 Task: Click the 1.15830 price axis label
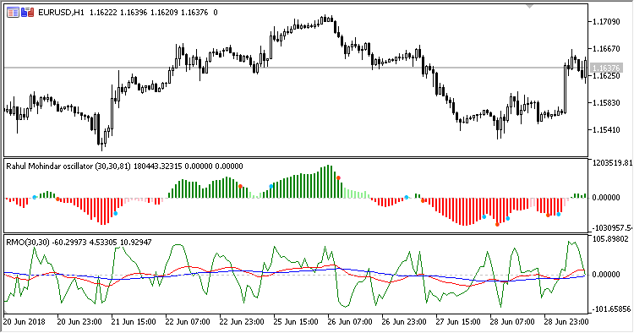pyautogui.click(x=606, y=102)
